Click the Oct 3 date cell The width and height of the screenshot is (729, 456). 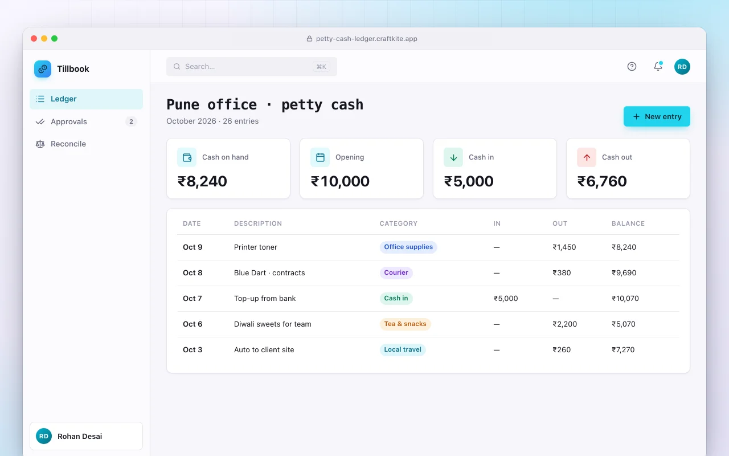click(x=193, y=350)
